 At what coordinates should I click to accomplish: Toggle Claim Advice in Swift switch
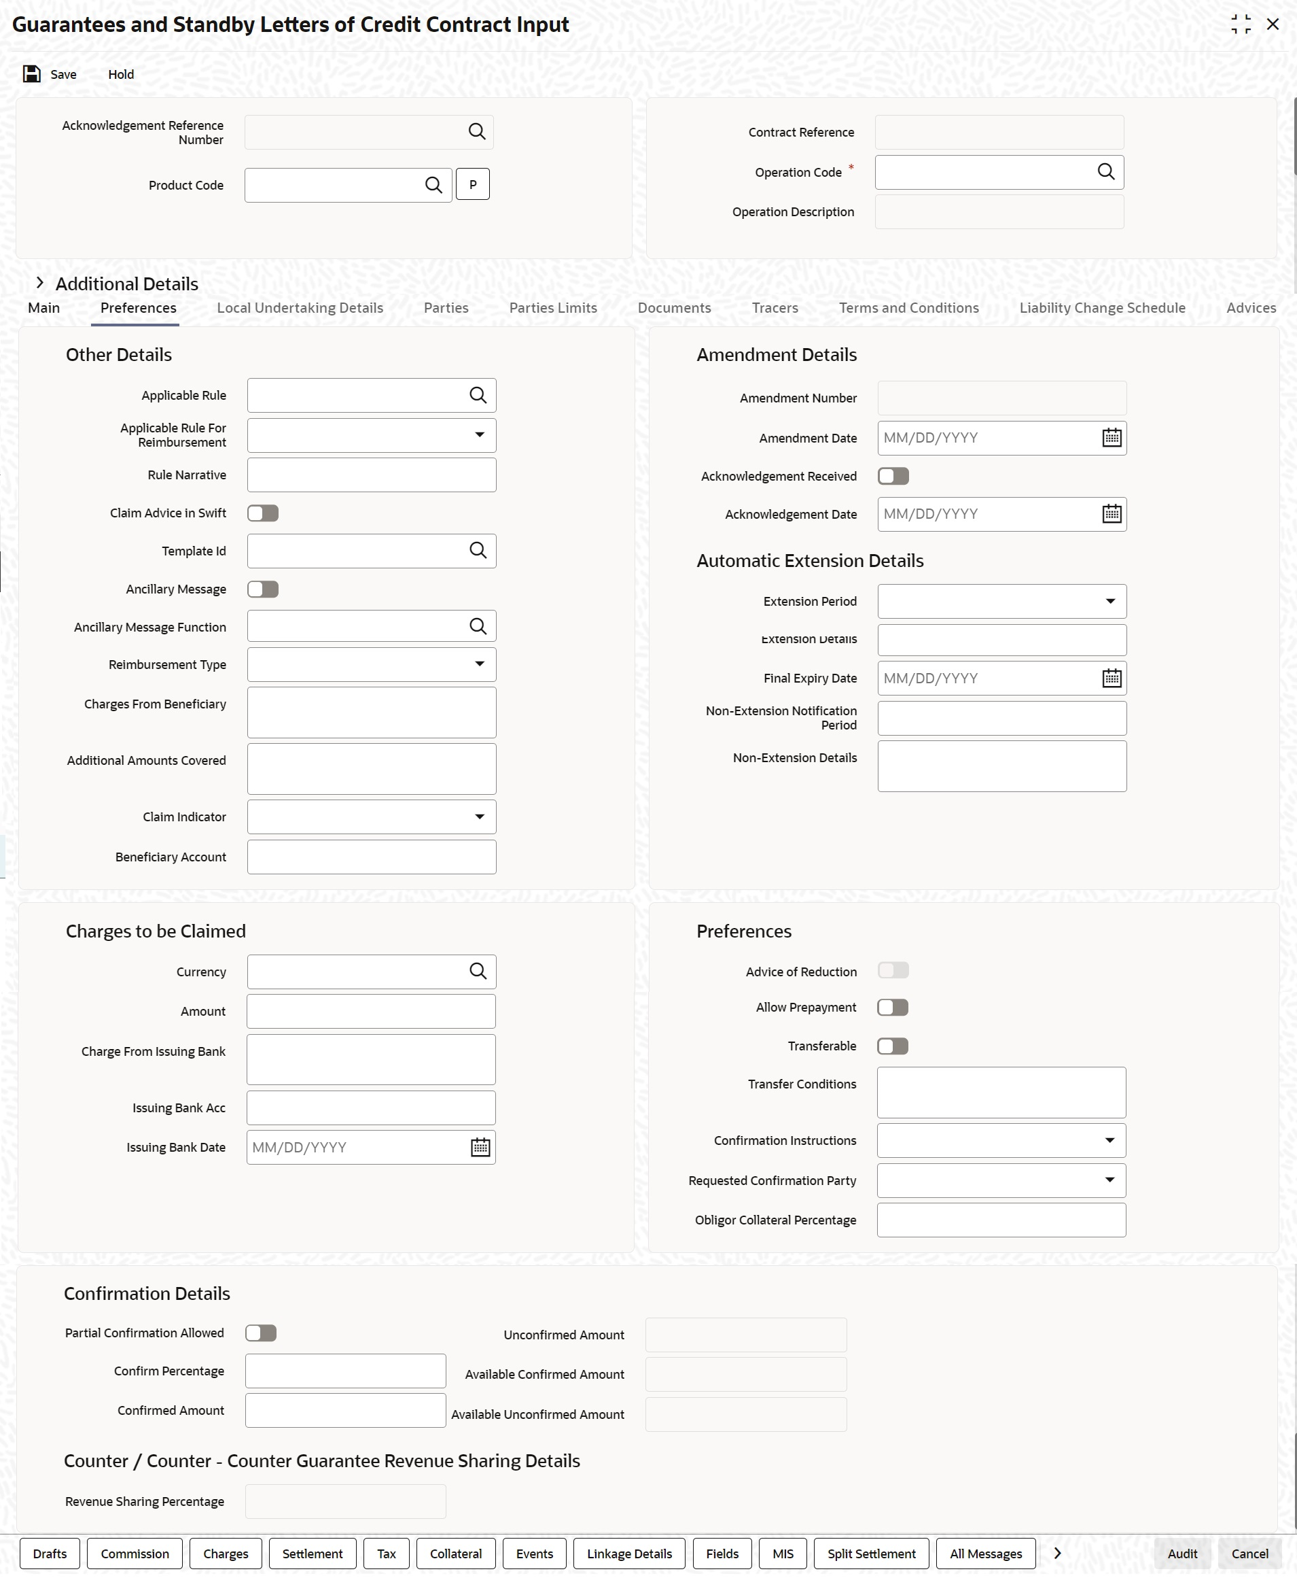tap(263, 513)
